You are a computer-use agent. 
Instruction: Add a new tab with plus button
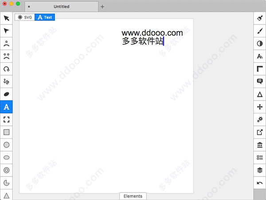tap(102, 7)
